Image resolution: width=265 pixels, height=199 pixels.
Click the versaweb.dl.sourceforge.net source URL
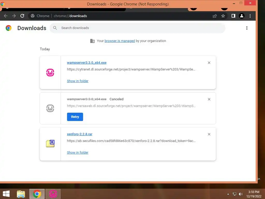point(131,106)
